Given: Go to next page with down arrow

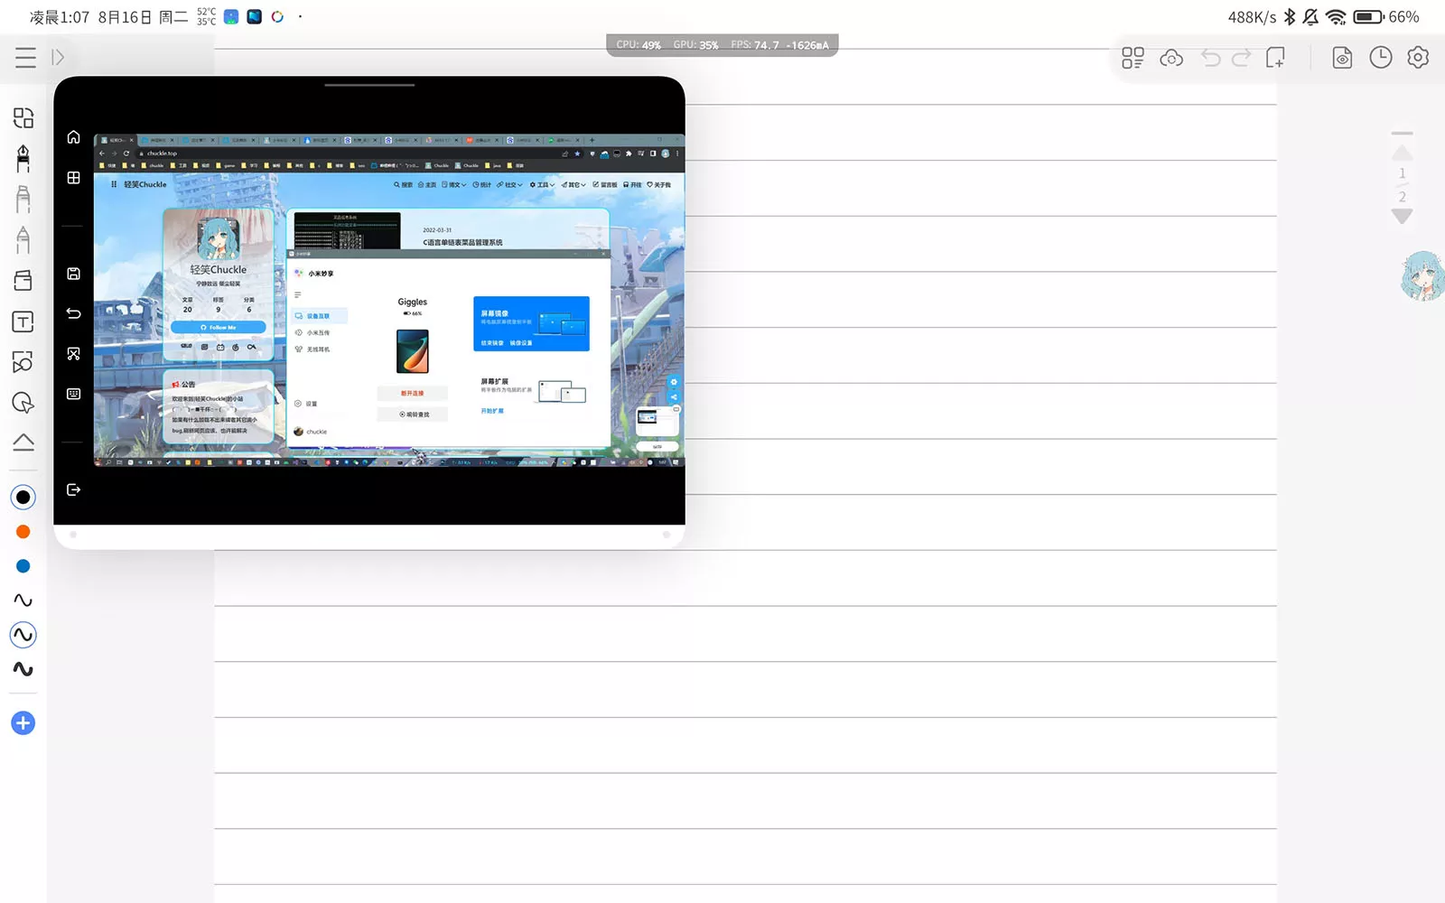Looking at the screenshot, I should pyautogui.click(x=1403, y=217).
